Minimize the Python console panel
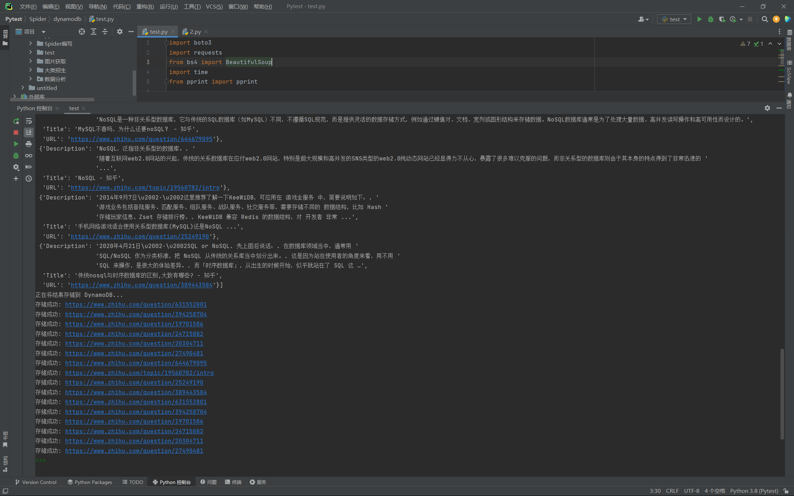The image size is (794, 496). 779,108
